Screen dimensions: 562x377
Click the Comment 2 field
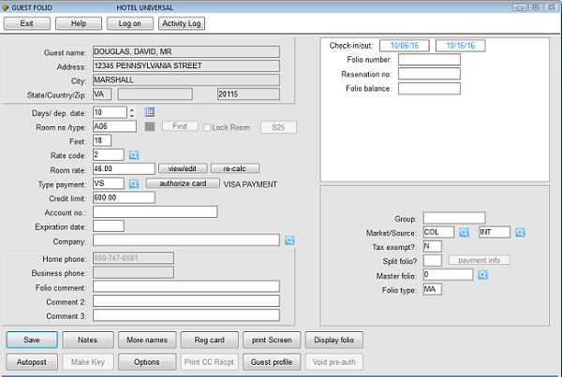[186, 300]
